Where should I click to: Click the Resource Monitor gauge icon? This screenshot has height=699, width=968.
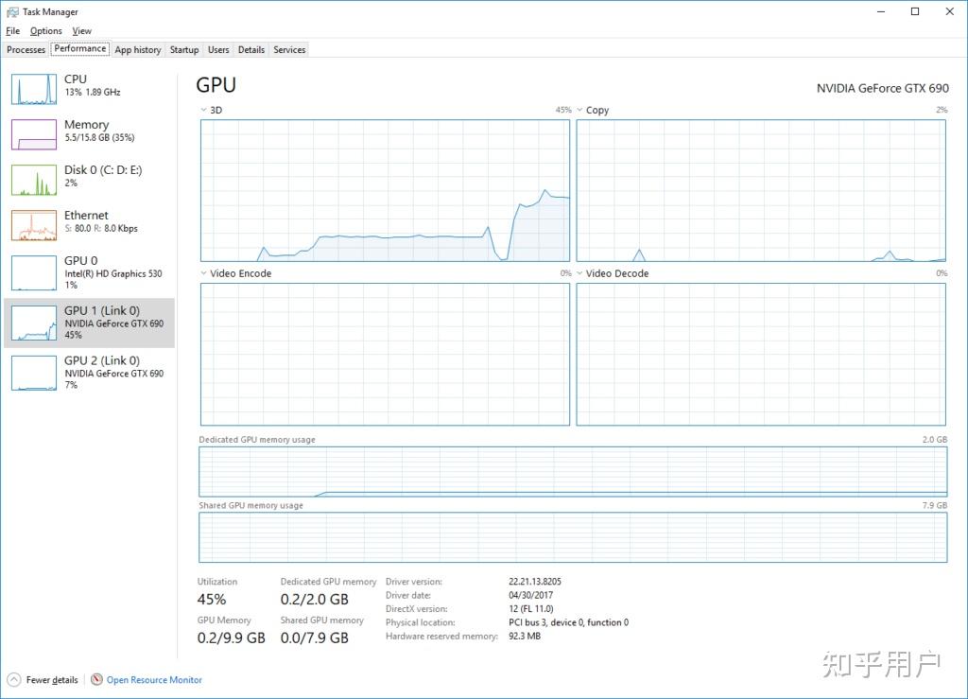tap(96, 679)
